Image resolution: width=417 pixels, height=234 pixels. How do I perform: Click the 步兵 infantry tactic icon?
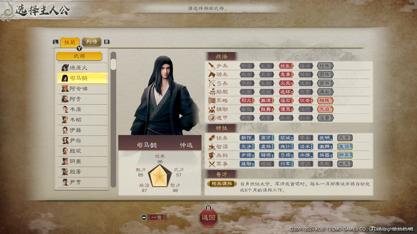[x=212, y=66]
